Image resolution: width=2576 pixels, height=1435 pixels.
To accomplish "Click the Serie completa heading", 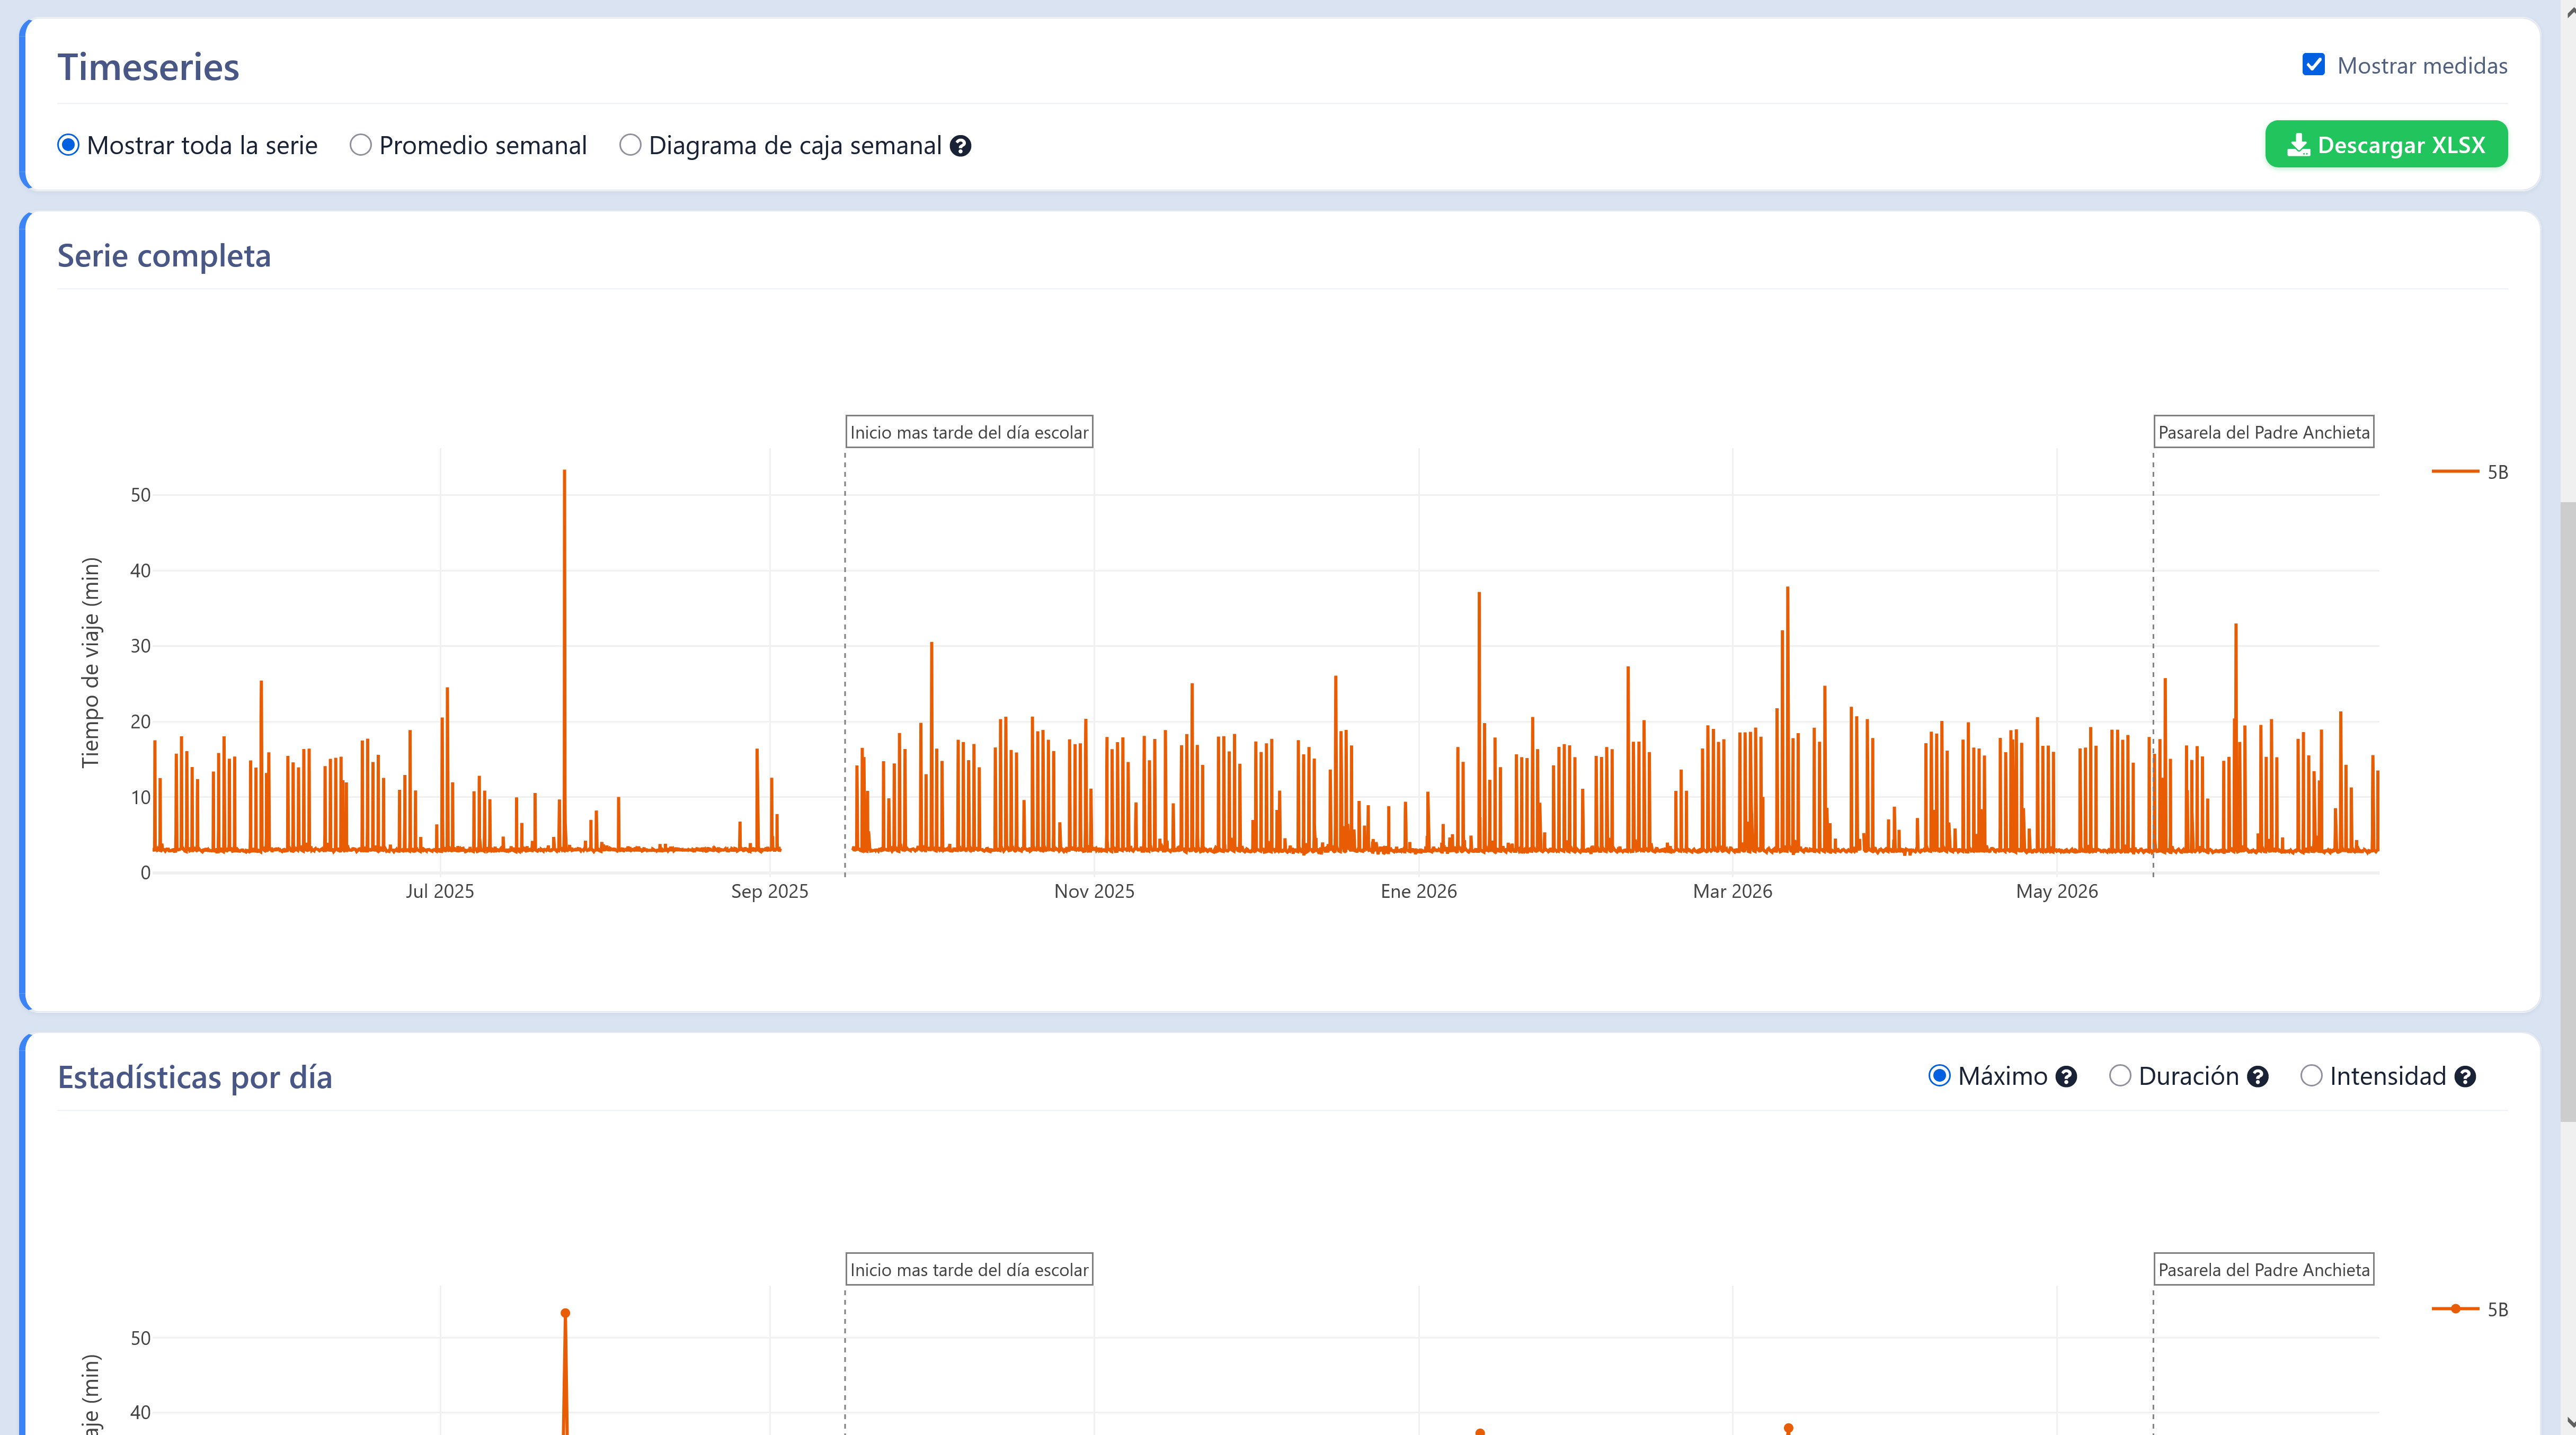I will pos(164,256).
